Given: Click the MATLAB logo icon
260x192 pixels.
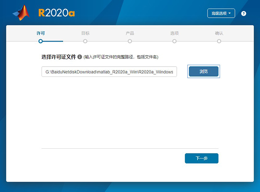Looking at the screenshot, I should click(21, 13).
